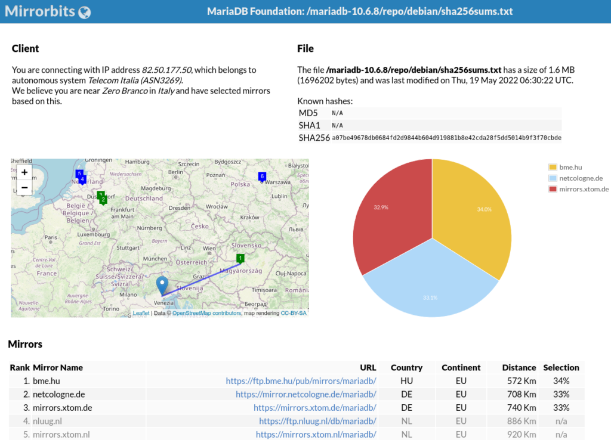The image size is (611, 440).
Task: Click mirrors.xtom.de name in the mirror table
Action: point(62,408)
